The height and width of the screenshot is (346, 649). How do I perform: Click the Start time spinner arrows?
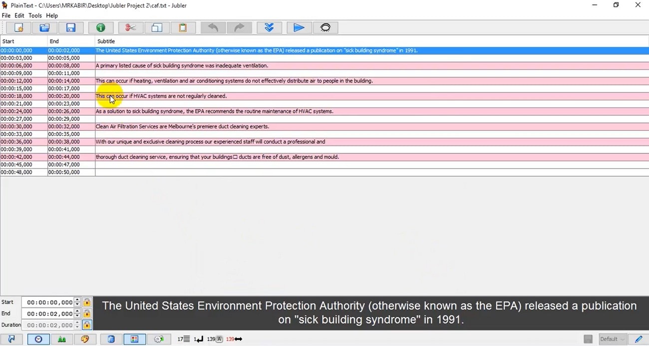(77, 302)
